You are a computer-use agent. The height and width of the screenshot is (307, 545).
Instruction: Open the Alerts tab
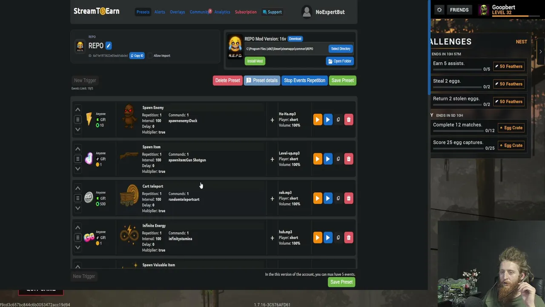tap(160, 12)
